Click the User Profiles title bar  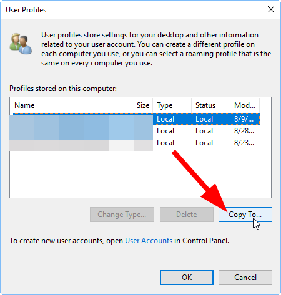(133, 10)
